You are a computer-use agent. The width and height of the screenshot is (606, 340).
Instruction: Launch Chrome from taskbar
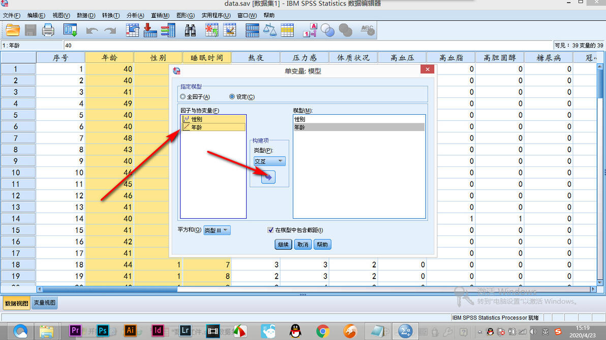(323, 331)
